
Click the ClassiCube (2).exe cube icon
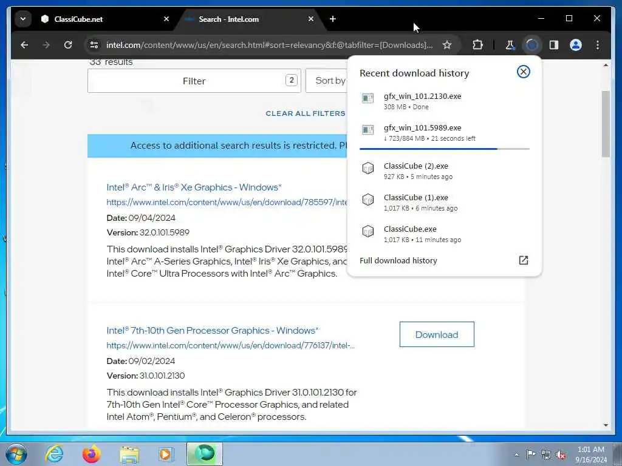pos(367,168)
